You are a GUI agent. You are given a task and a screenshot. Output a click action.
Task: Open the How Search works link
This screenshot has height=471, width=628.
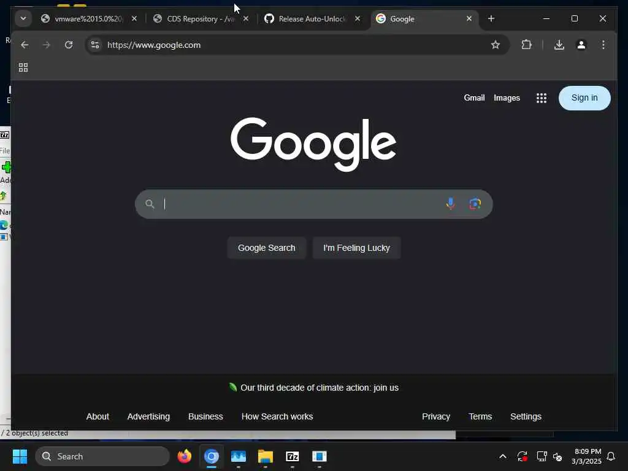pyautogui.click(x=277, y=416)
